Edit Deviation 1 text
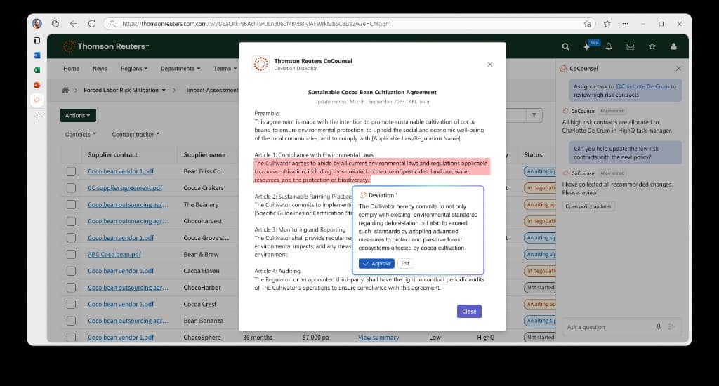This screenshot has width=719, height=386. click(x=405, y=264)
